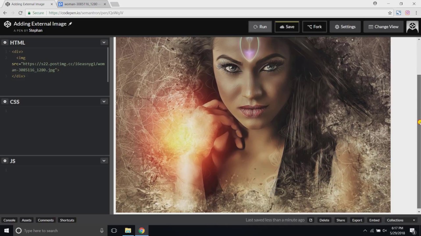Open network Wi-Fi tray icon

click(372, 230)
